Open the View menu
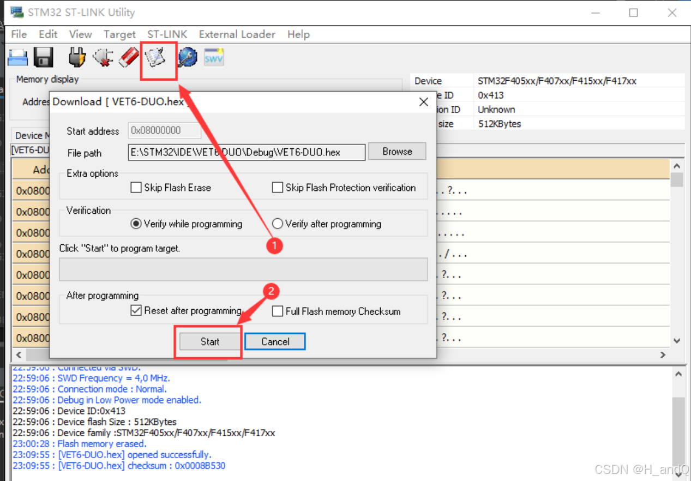The image size is (691, 481). click(x=80, y=34)
